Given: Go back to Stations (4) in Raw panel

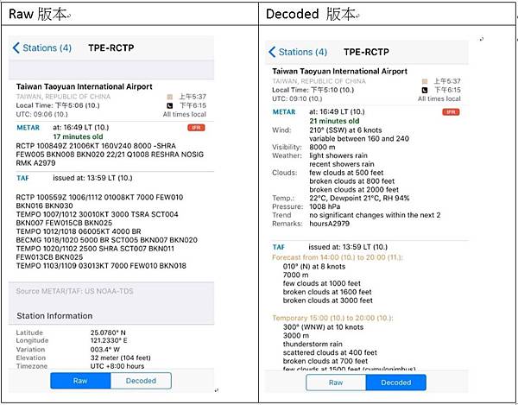Looking at the screenshot, I should tap(42, 47).
